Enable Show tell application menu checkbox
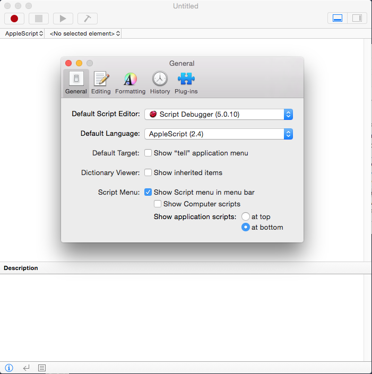This screenshot has height=374, width=372. pyautogui.click(x=148, y=153)
